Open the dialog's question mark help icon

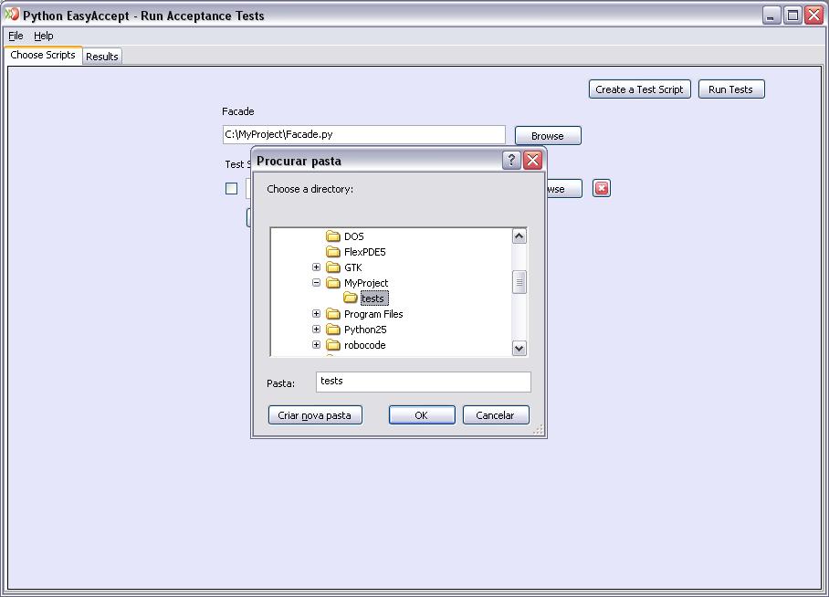click(509, 160)
